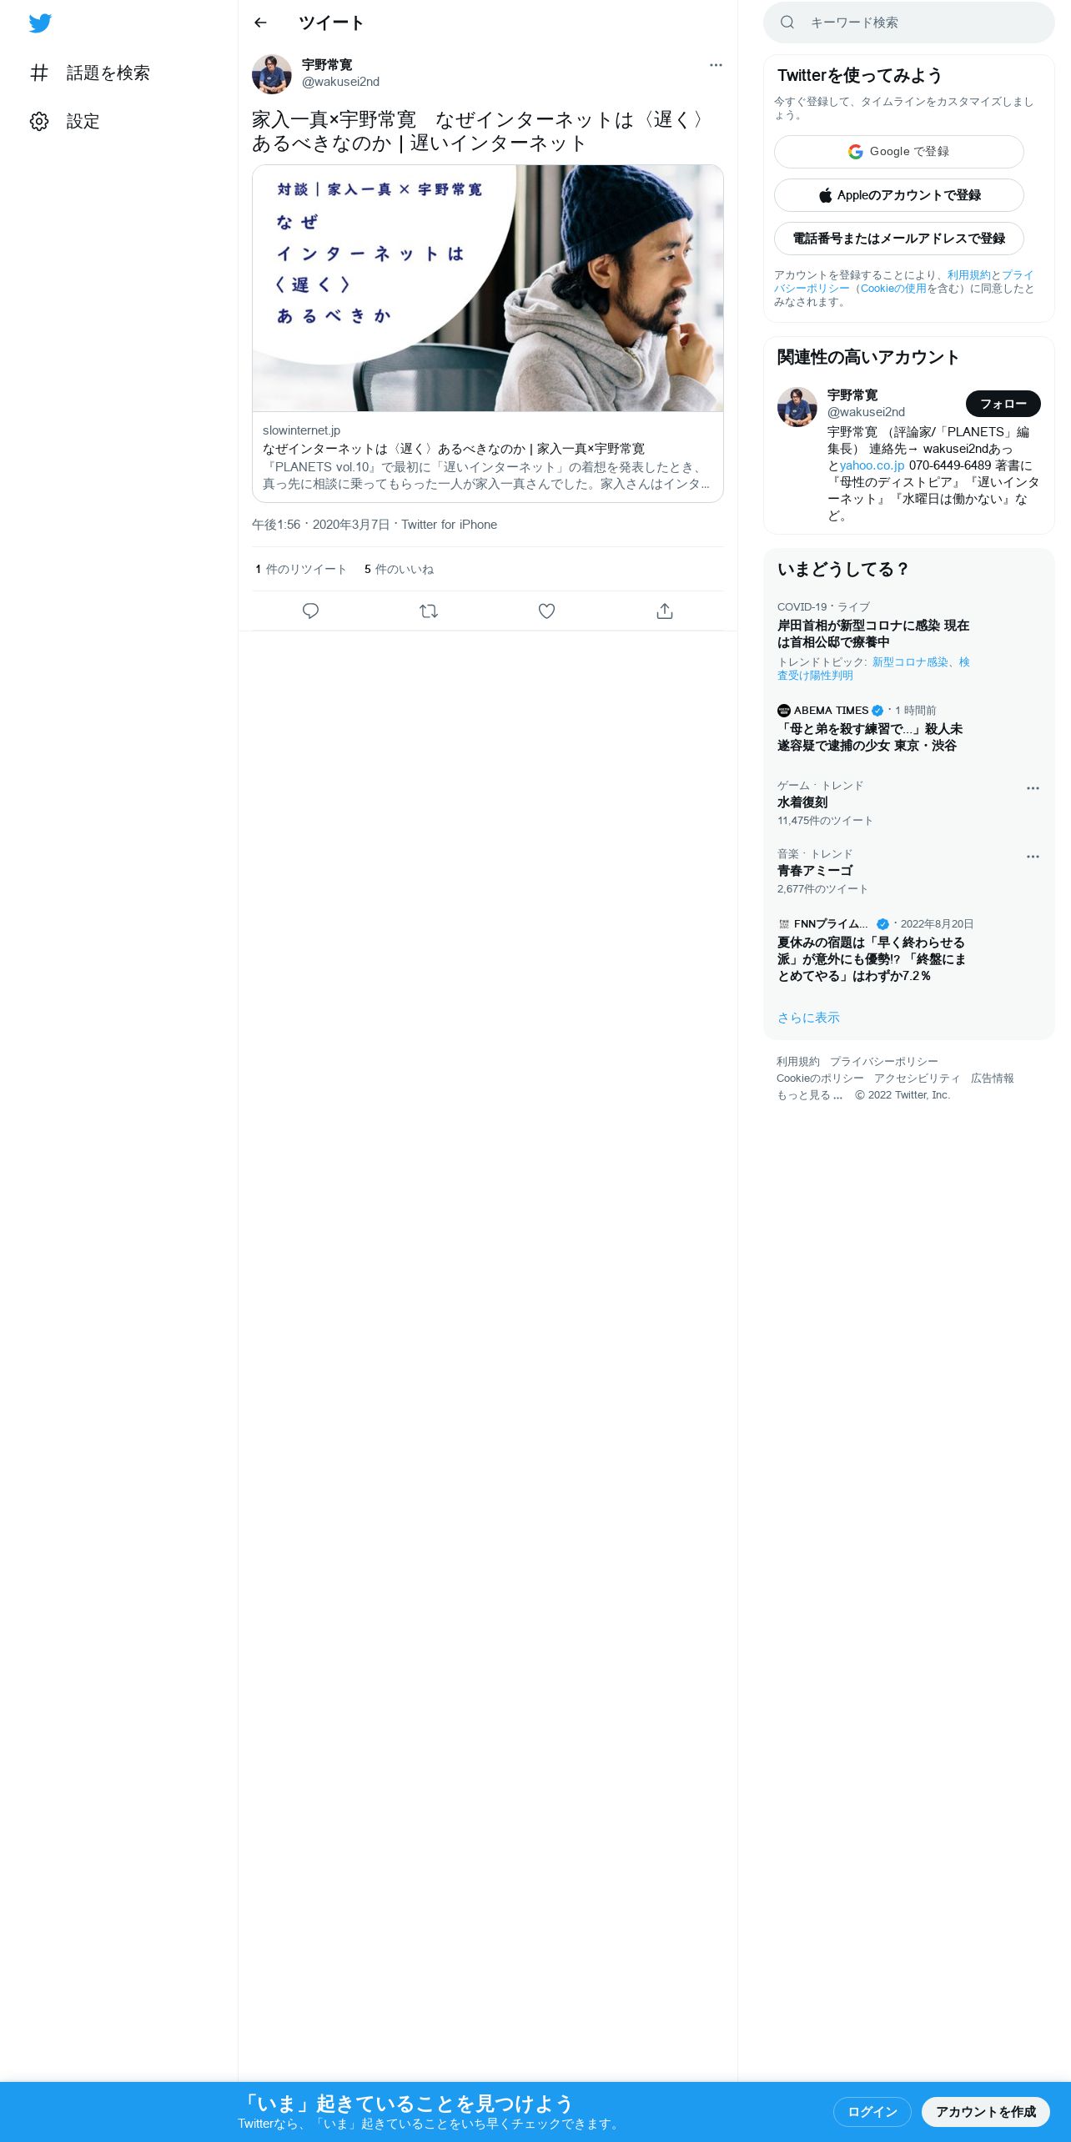Click the slowinternet.jp article title text
The width and height of the screenshot is (1071, 2142).
click(x=454, y=449)
